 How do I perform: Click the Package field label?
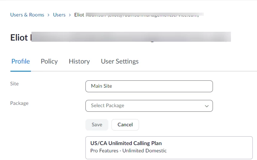[x=19, y=103]
